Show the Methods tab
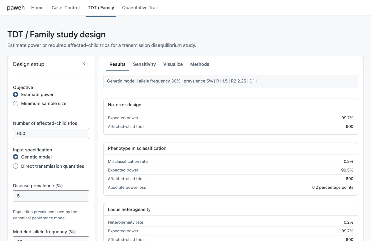This screenshot has width=371, height=241. [x=200, y=64]
